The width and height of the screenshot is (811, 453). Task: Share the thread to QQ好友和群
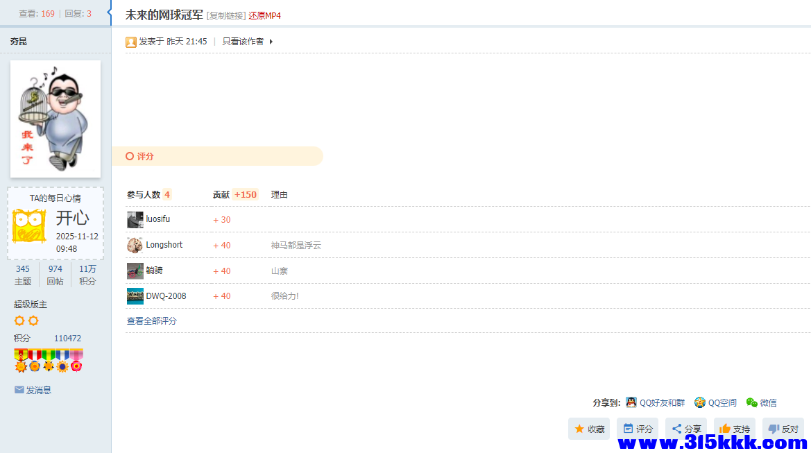pyautogui.click(x=655, y=402)
